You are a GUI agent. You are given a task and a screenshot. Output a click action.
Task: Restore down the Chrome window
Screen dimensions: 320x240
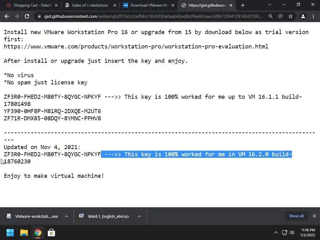(298, 4)
